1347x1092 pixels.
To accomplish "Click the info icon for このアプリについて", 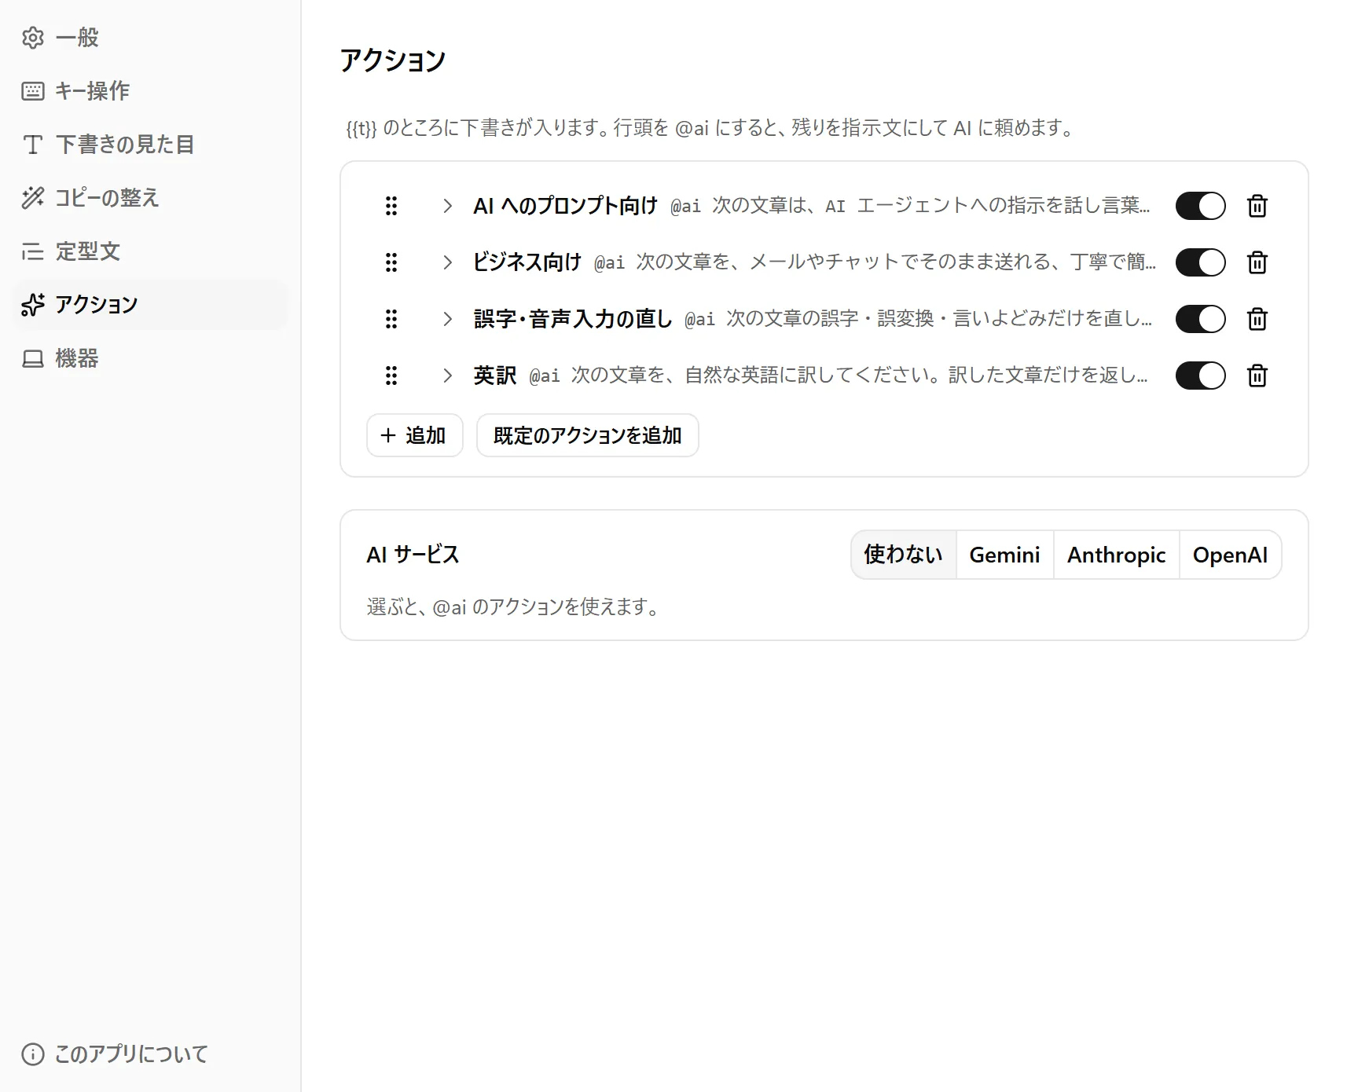I will (33, 1054).
